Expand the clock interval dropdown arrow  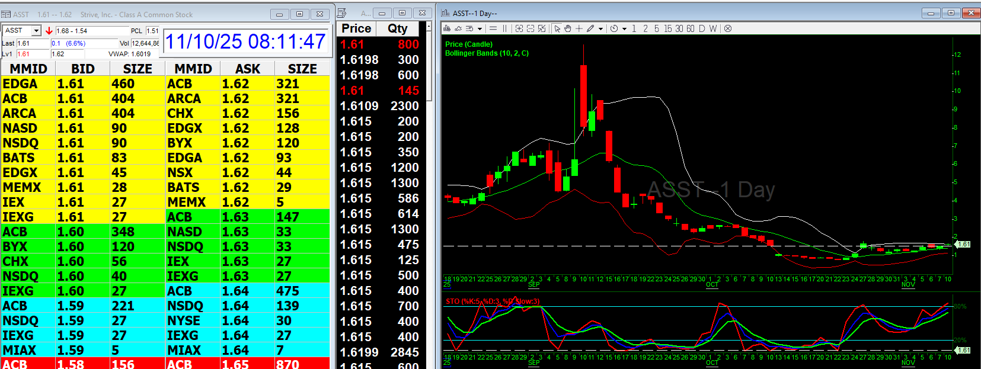click(x=624, y=28)
